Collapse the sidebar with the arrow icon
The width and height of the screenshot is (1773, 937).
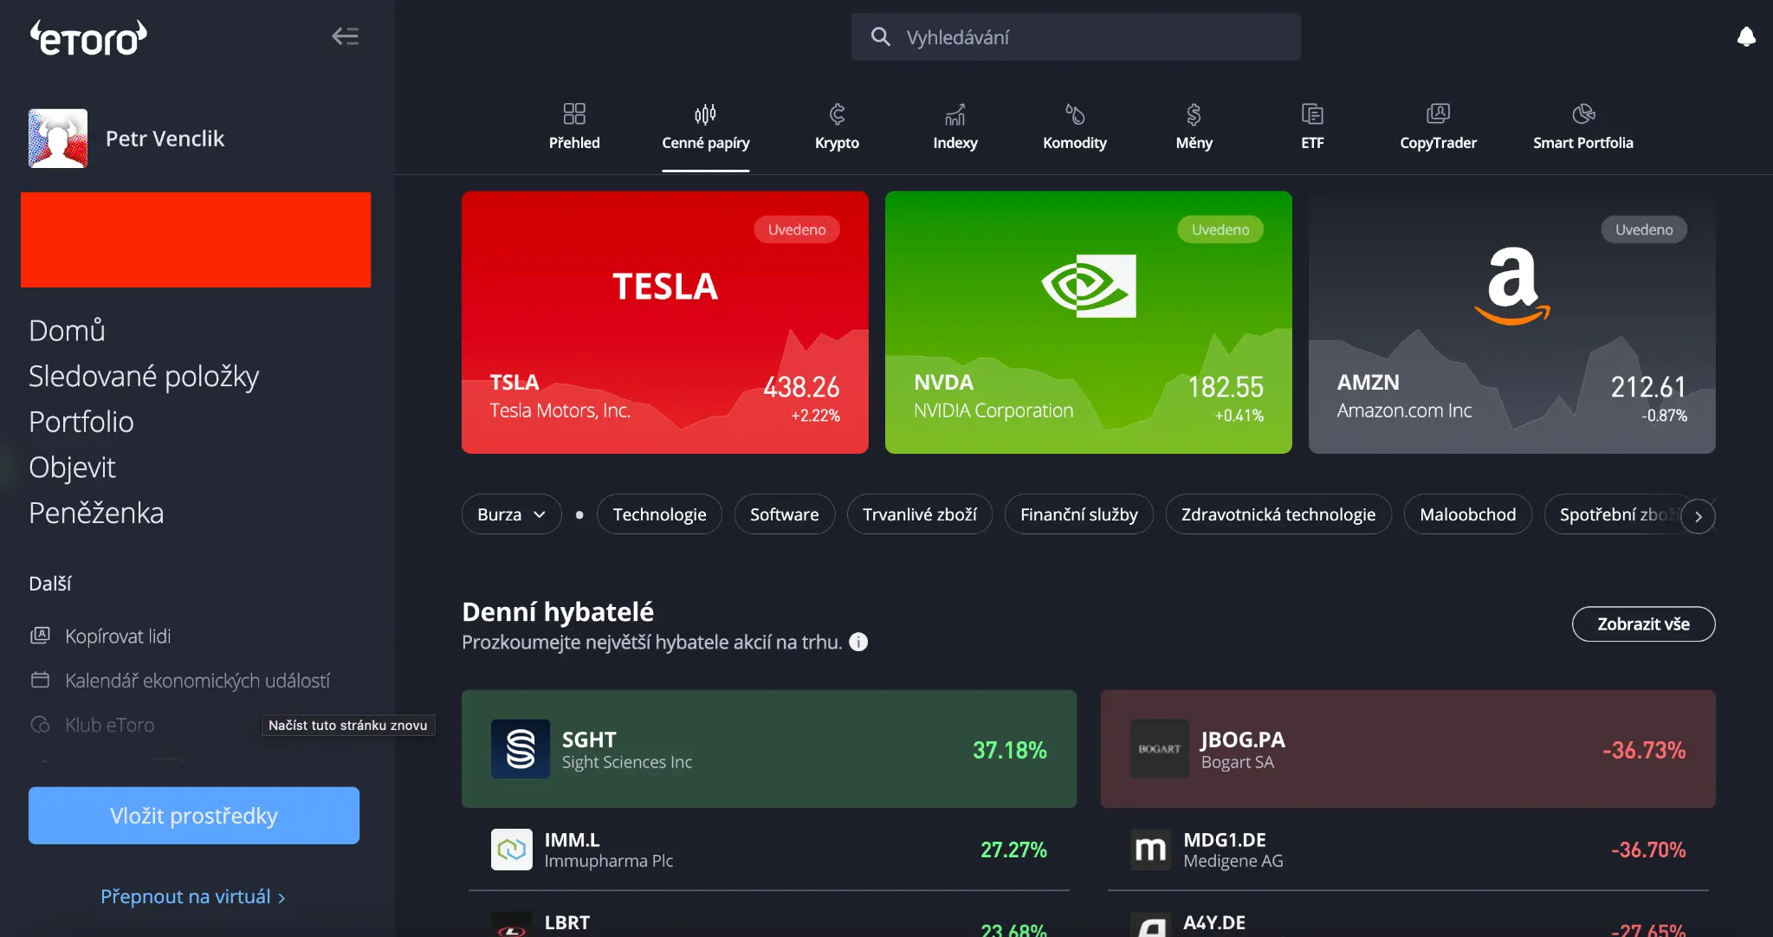coord(345,36)
